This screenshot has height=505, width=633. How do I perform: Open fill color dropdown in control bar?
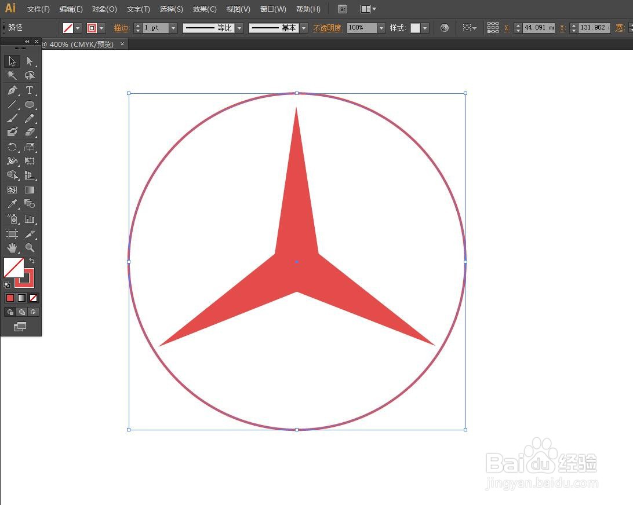pyautogui.click(x=78, y=28)
